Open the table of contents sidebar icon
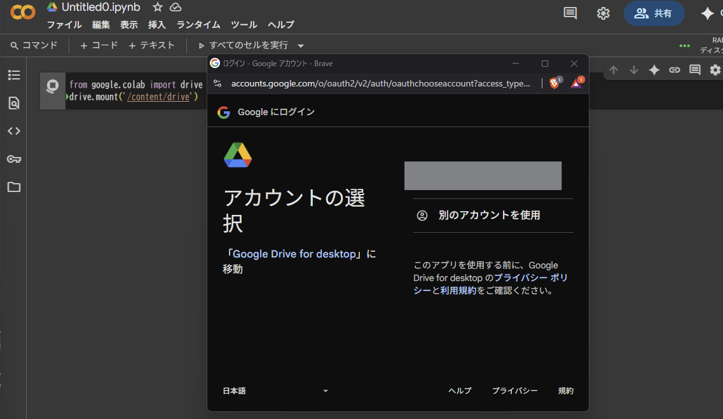723x419 pixels. 14,75
